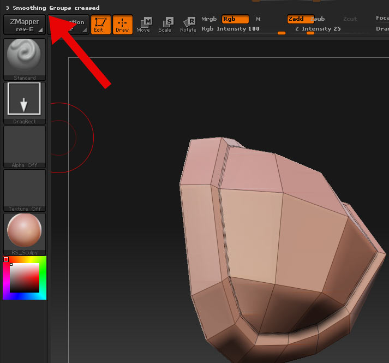Enable the M material mode
Image resolution: width=389 pixels, height=363 pixels.
click(x=259, y=19)
